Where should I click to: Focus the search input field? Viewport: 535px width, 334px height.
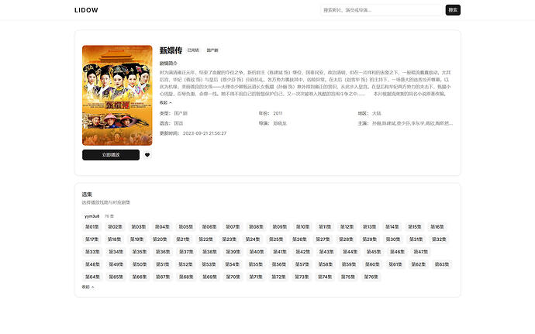tap(381, 10)
